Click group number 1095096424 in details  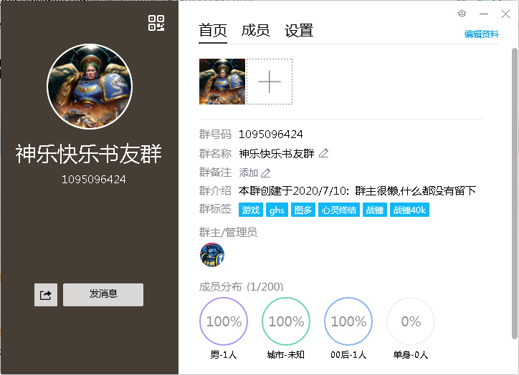click(271, 135)
